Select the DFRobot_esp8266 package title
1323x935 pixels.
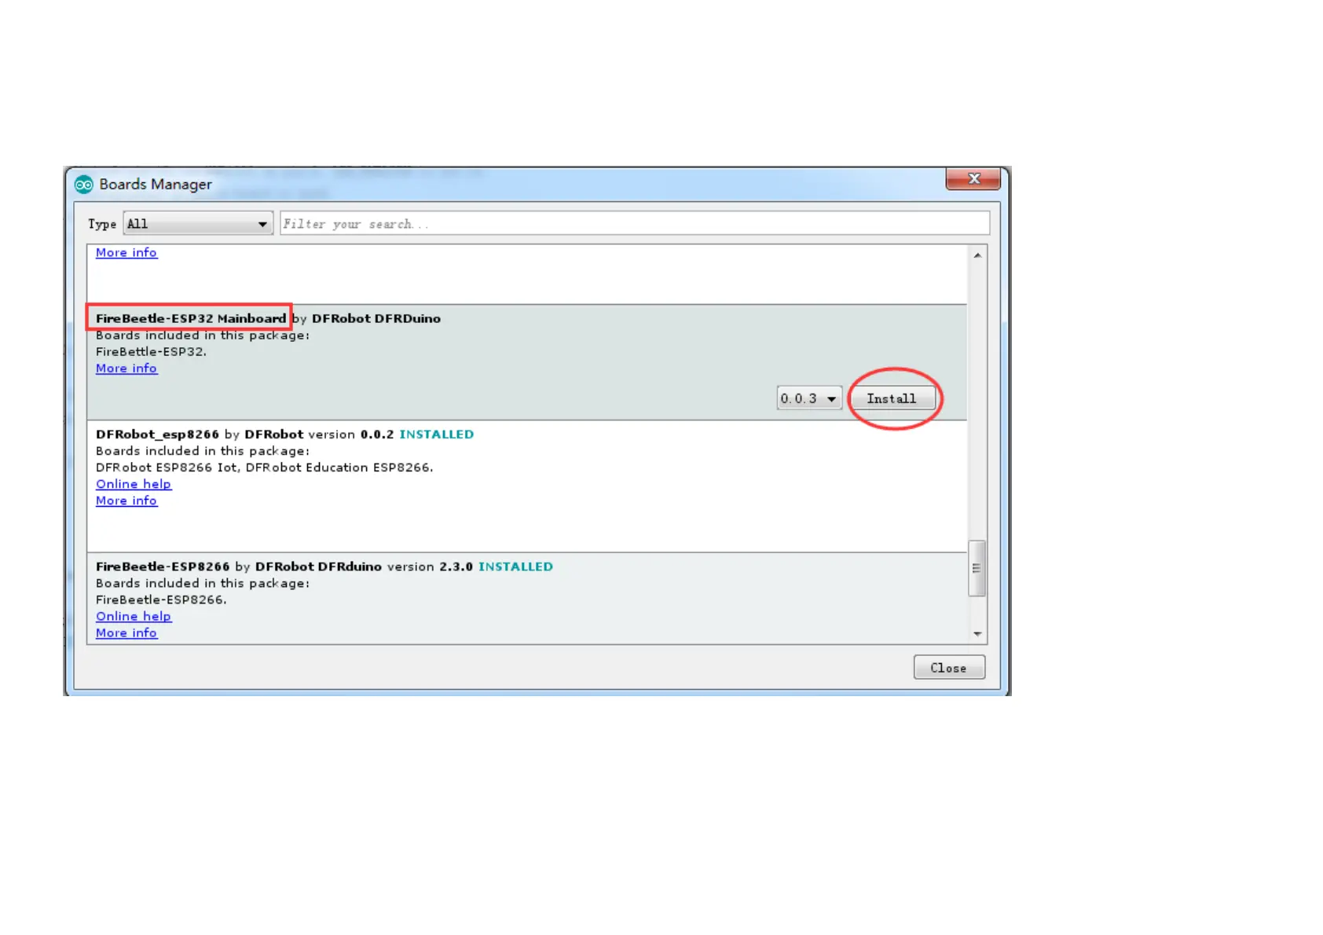point(157,434)
